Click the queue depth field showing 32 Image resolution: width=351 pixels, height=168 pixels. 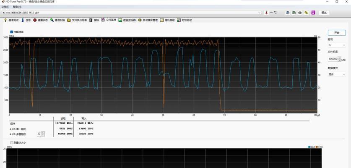(x=39, y=134)
